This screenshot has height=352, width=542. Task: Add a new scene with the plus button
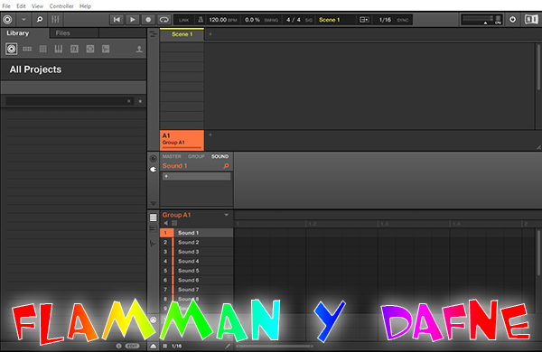point(210,34)
